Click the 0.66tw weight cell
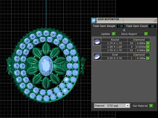This screenshot has height=118, width=158. pos(141,43)
